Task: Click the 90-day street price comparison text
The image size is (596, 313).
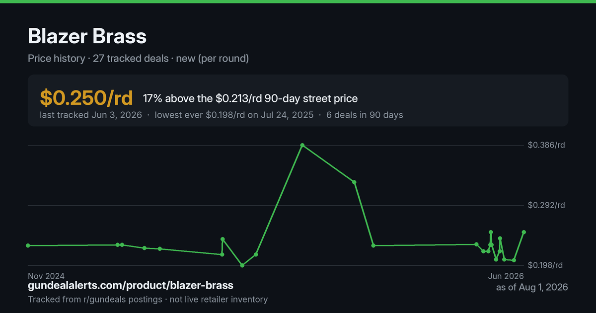Action: pos(250,98)
